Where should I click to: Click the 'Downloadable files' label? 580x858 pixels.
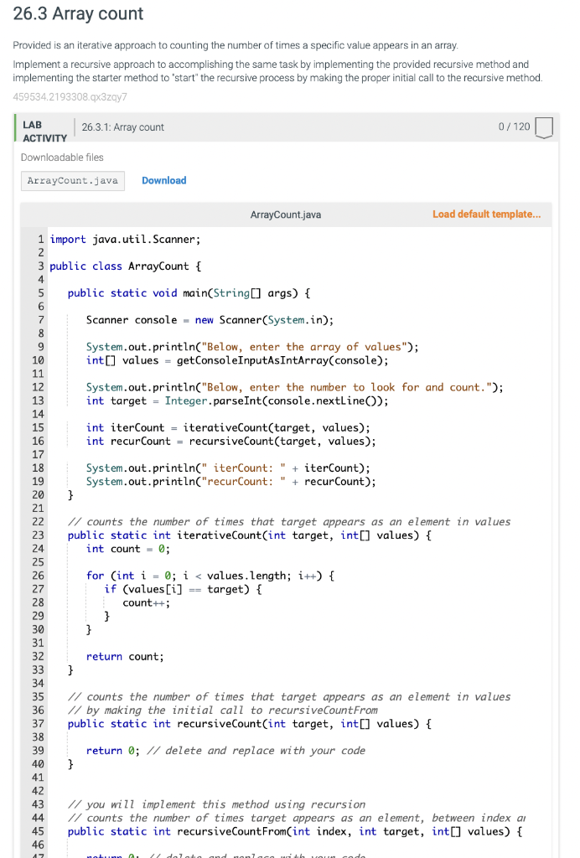62,158
